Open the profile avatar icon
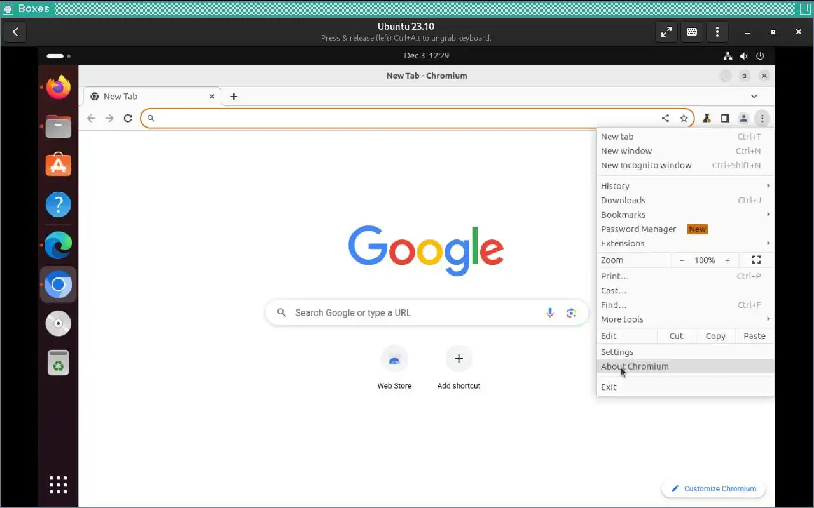The image size is (814, 508). click(743, 118)
